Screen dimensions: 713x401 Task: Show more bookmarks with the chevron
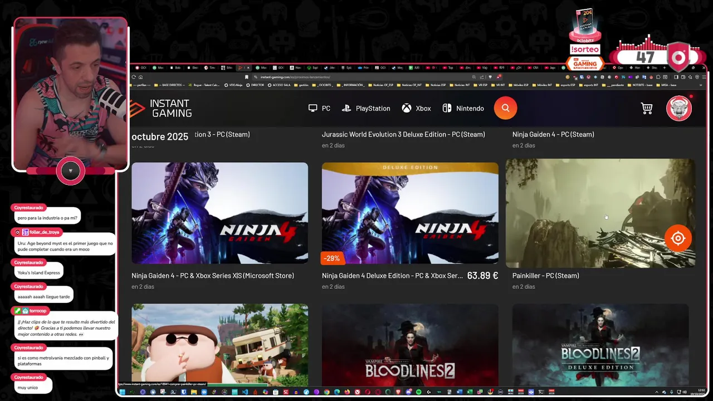(x=700, y=85)
